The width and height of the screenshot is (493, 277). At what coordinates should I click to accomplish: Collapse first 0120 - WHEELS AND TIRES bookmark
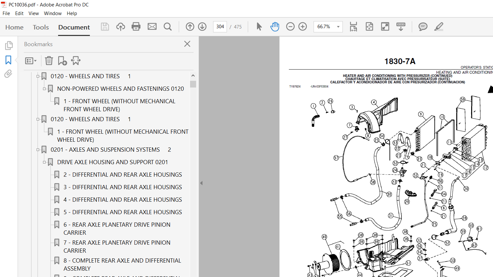point(38,76)
